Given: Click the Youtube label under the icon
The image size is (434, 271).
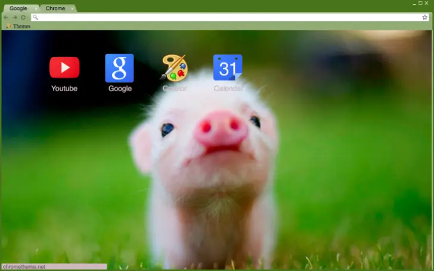Looking at the screenshot, I should [64, 89].
